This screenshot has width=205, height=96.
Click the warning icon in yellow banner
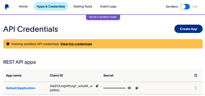[8, 44]
